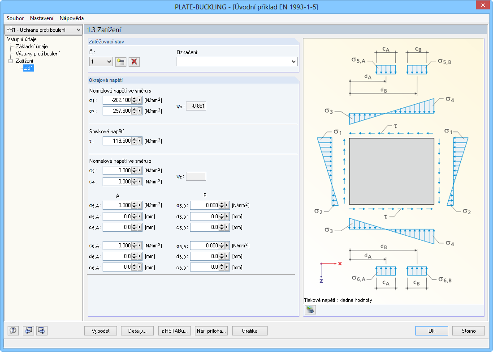Click the Detaily... button
This screenshot has height=352, width=493.
[138, 331]
